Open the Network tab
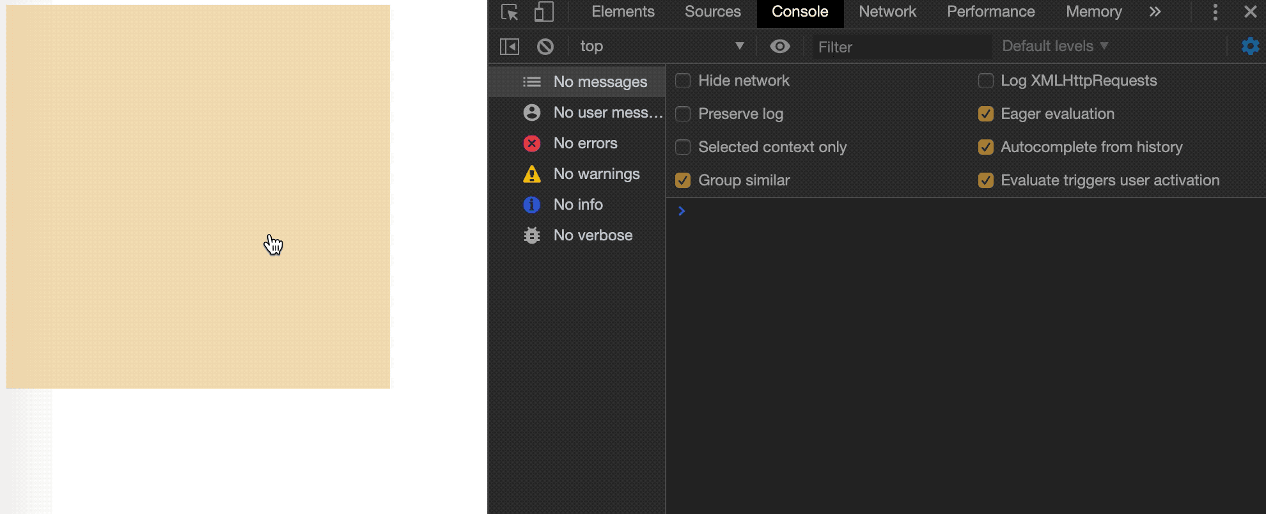Screen dimensions: 1266x514 887,12
